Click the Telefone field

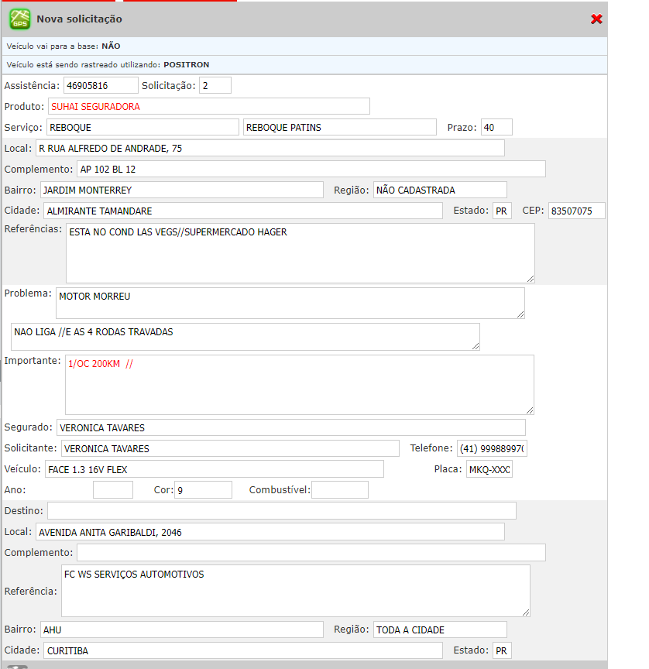(492, 448)
